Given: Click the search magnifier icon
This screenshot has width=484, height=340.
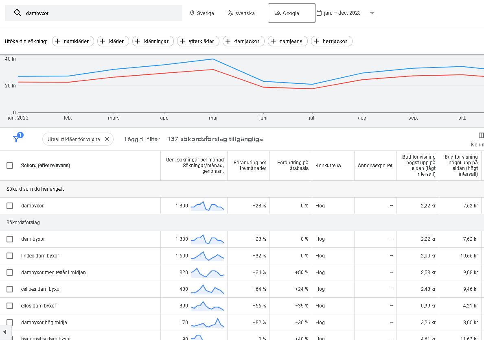Looking at the screenshot, I should point(18,13).
